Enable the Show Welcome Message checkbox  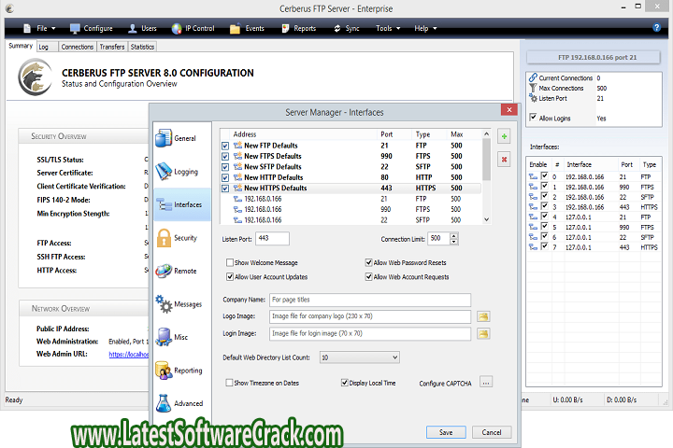click(x=230, y=263)
